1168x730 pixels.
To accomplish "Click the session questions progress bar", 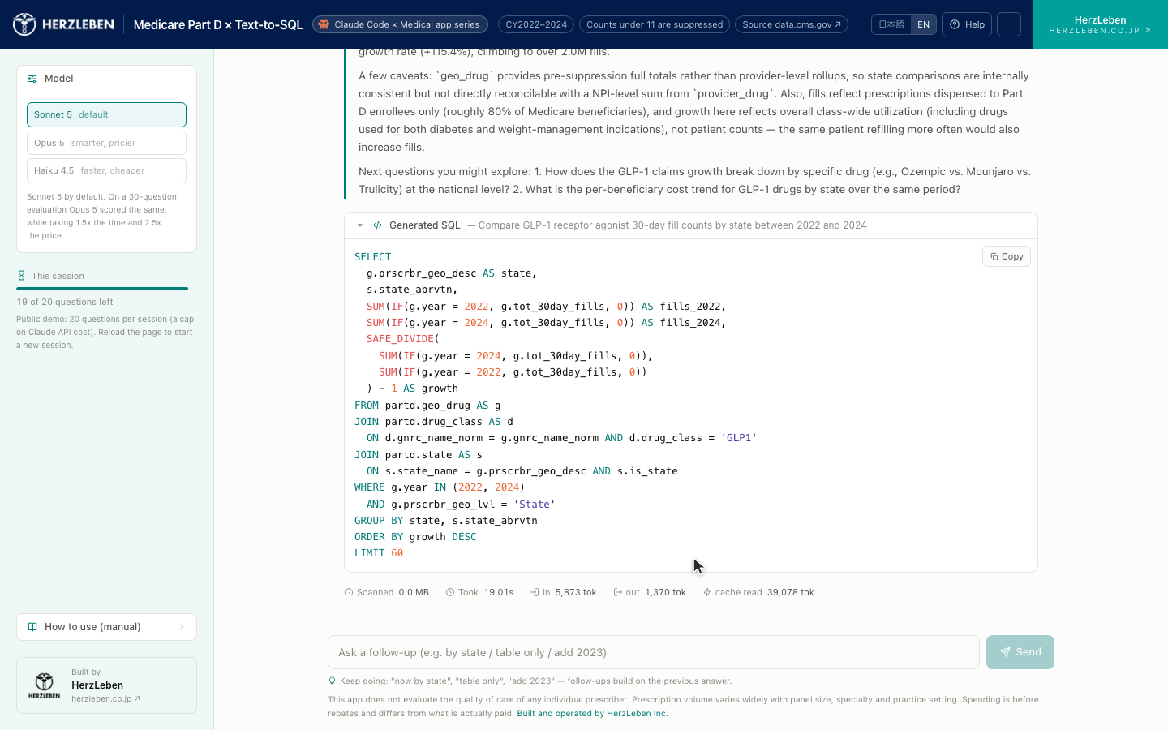I will (x=106, y=289).
